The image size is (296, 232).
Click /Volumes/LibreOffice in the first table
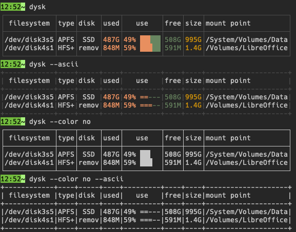point(247,48)
